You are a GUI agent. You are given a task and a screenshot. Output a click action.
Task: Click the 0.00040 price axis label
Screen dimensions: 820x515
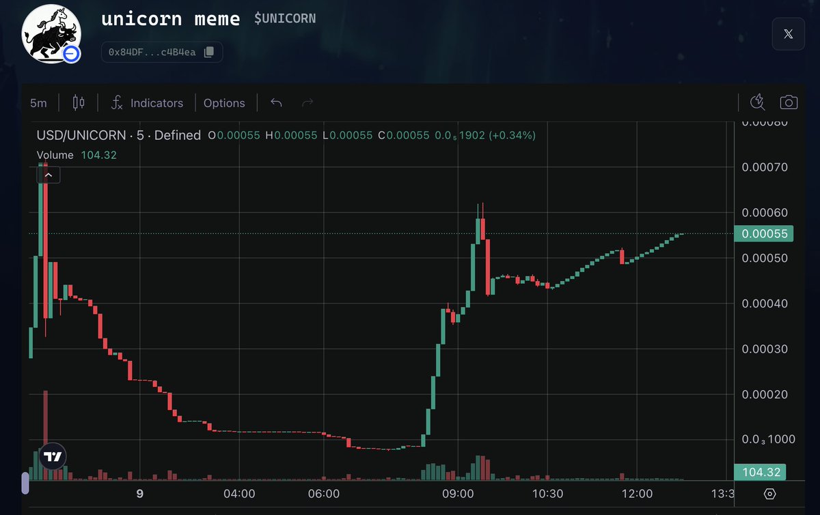(765, 304)
